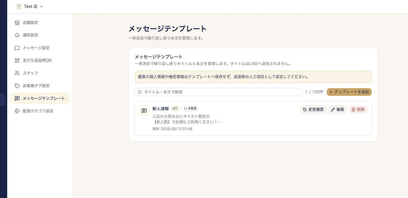Focus the タイトル・本文で検索 search field
The width and height of the screenshot is (408, 198).
coord(218,92)
